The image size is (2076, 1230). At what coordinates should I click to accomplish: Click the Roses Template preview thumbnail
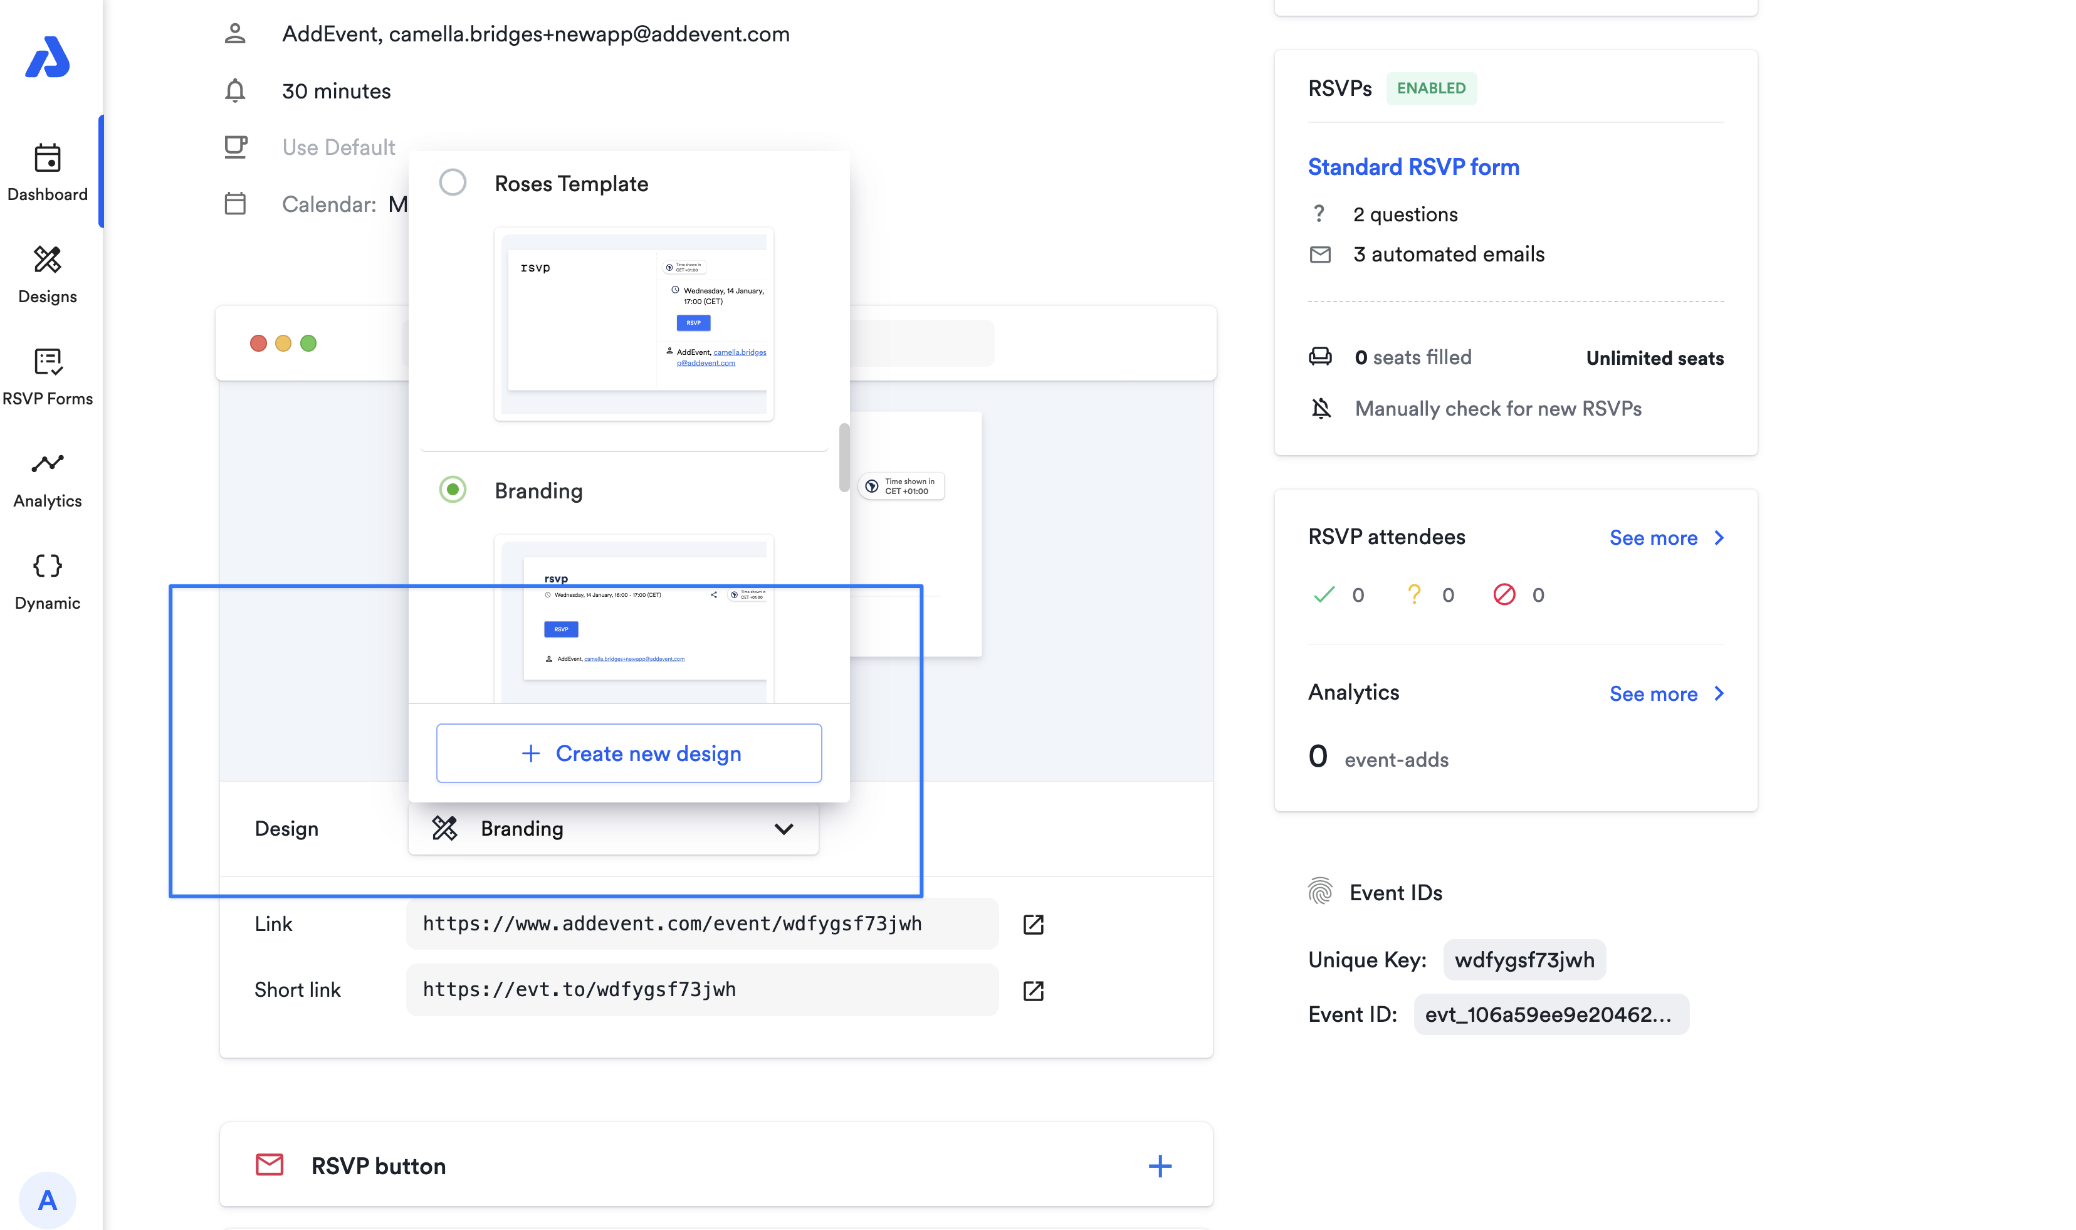pos(634,324)
